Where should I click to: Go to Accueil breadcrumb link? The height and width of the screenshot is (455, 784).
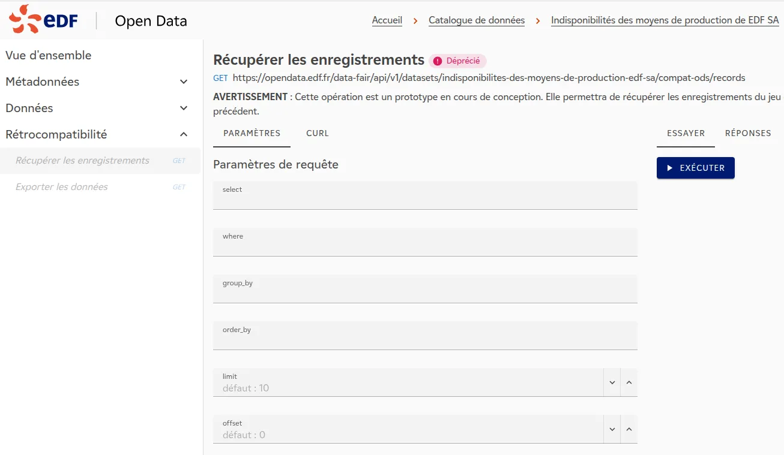387,20
